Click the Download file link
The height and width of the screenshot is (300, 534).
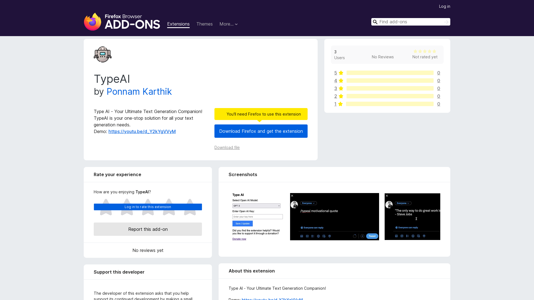(x=227, y=147)
